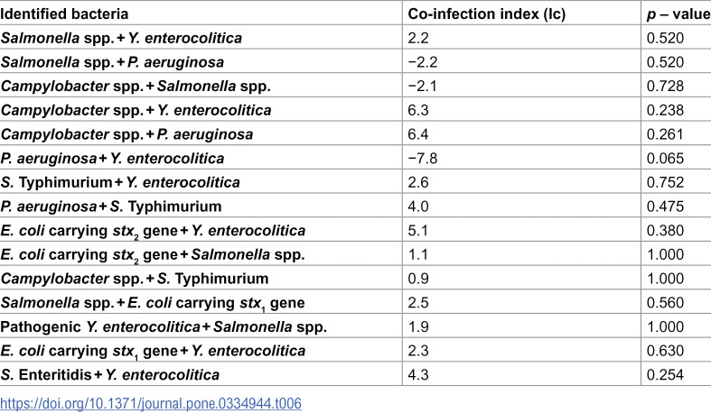Click the p – value column header
This screenshot has height=413, width=711.
pyautogui.click(x=678, y=14)
